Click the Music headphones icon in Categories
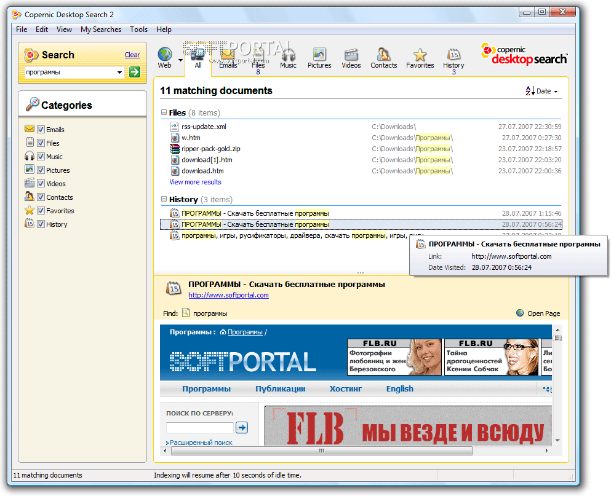 click(29, 156)
